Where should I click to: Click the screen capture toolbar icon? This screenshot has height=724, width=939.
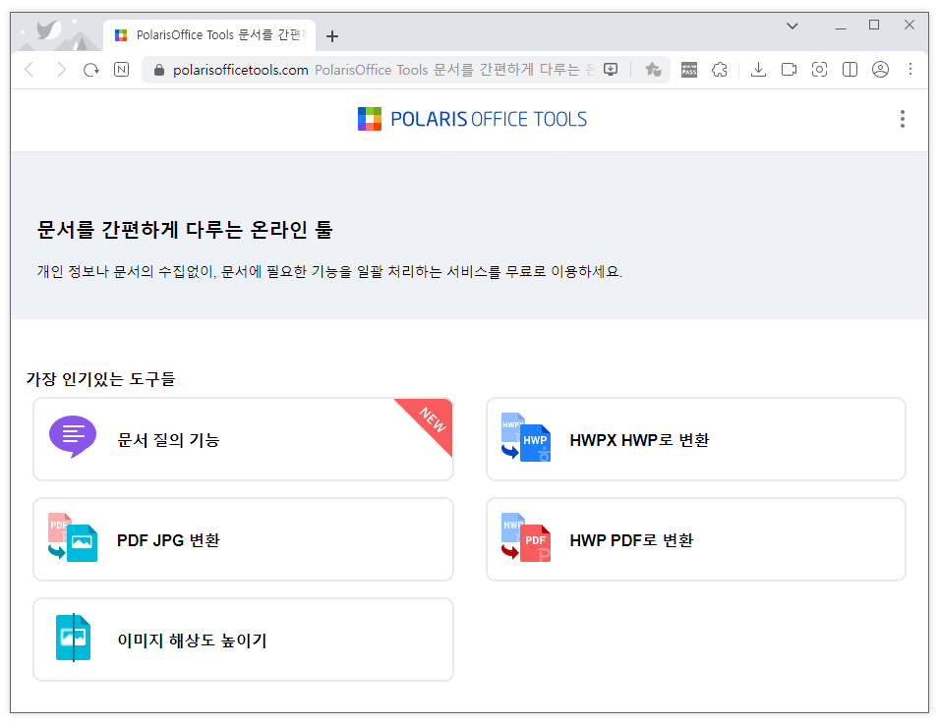click(x=819, y=70)
